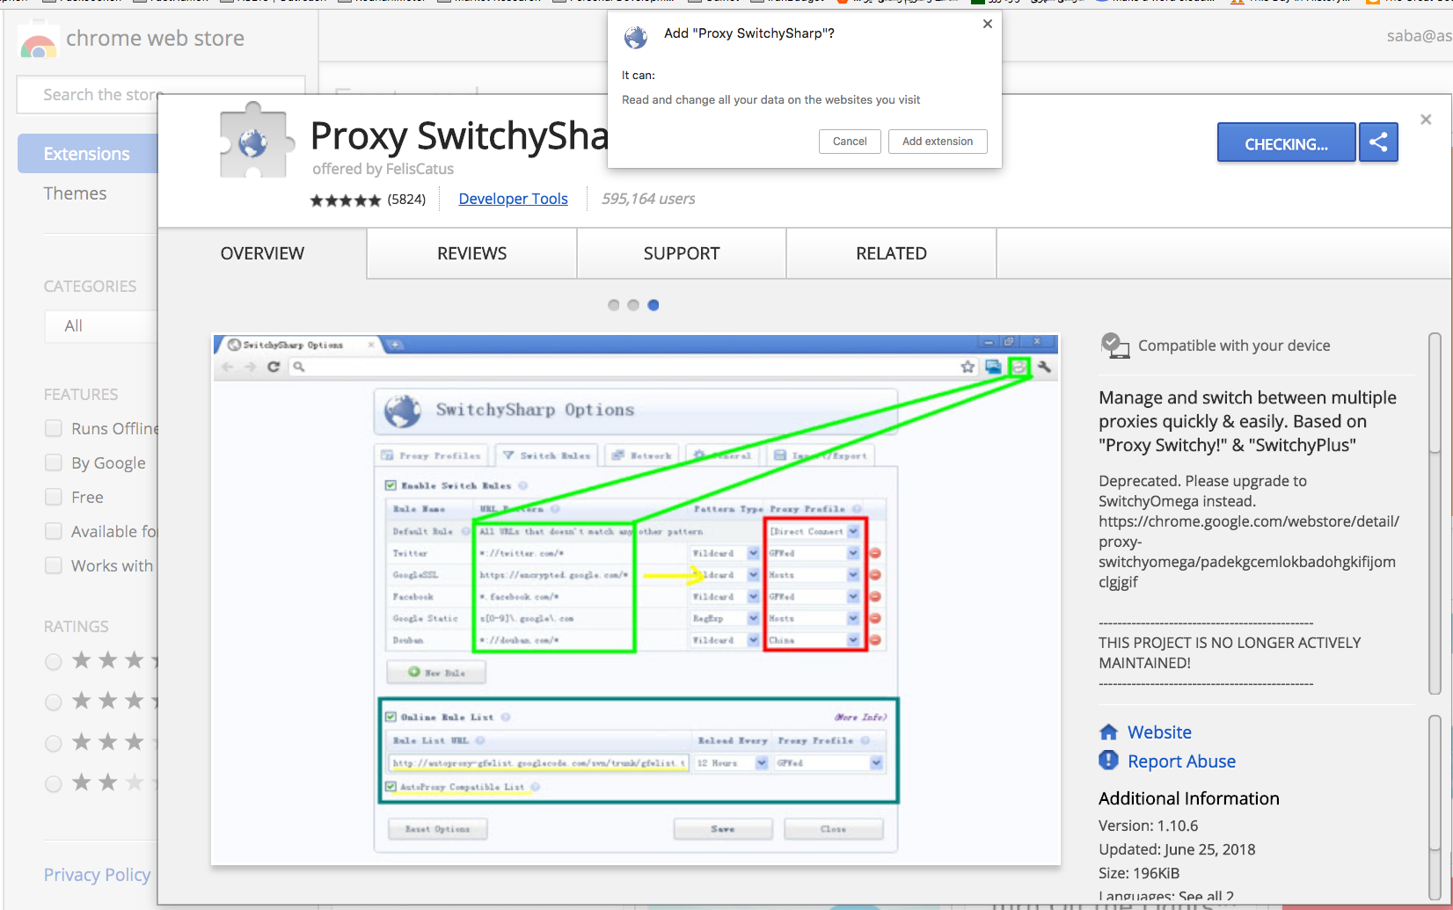This screenshot has width=1453, height=910.
Task: Open the Support tab
Action: tap(681, 253)
